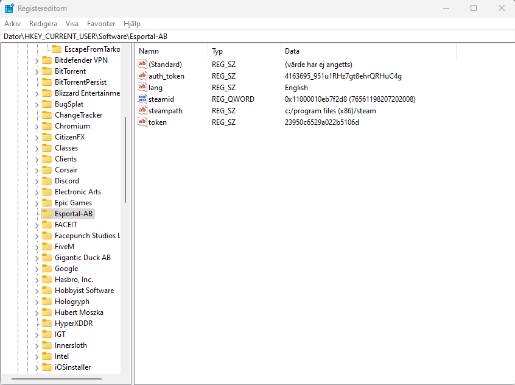This screenshot has height=385, width=515.
Task: Click the tree vertical scrollbar thumb
Action: click(x=125, y=160)
